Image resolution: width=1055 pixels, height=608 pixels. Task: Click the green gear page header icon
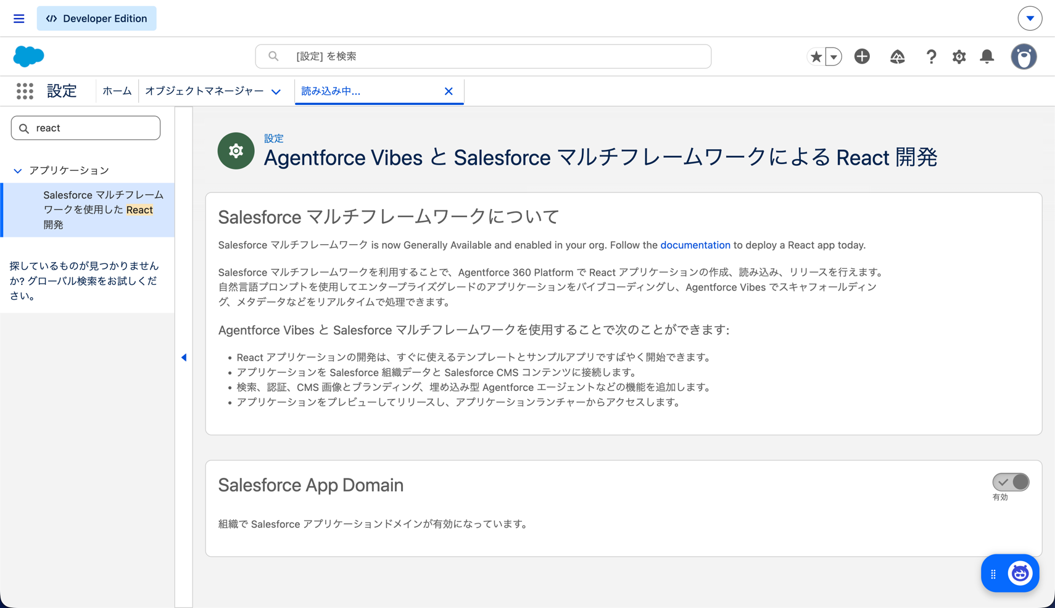236,150
